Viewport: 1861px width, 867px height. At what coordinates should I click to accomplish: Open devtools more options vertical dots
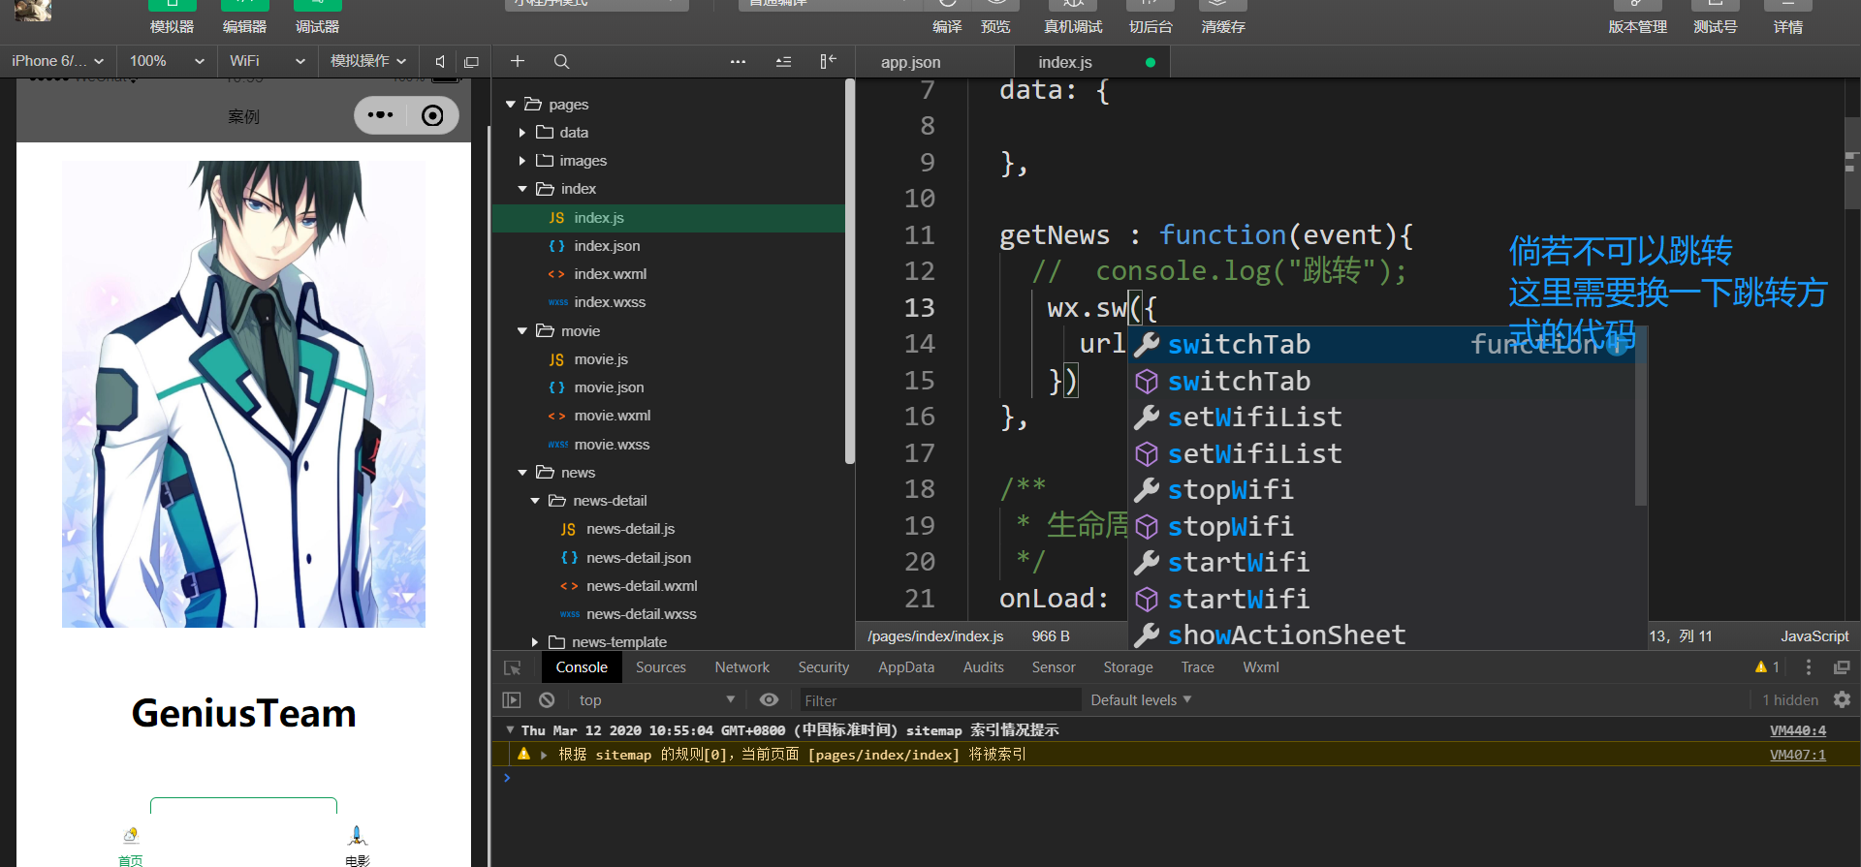coord(1808,667)
